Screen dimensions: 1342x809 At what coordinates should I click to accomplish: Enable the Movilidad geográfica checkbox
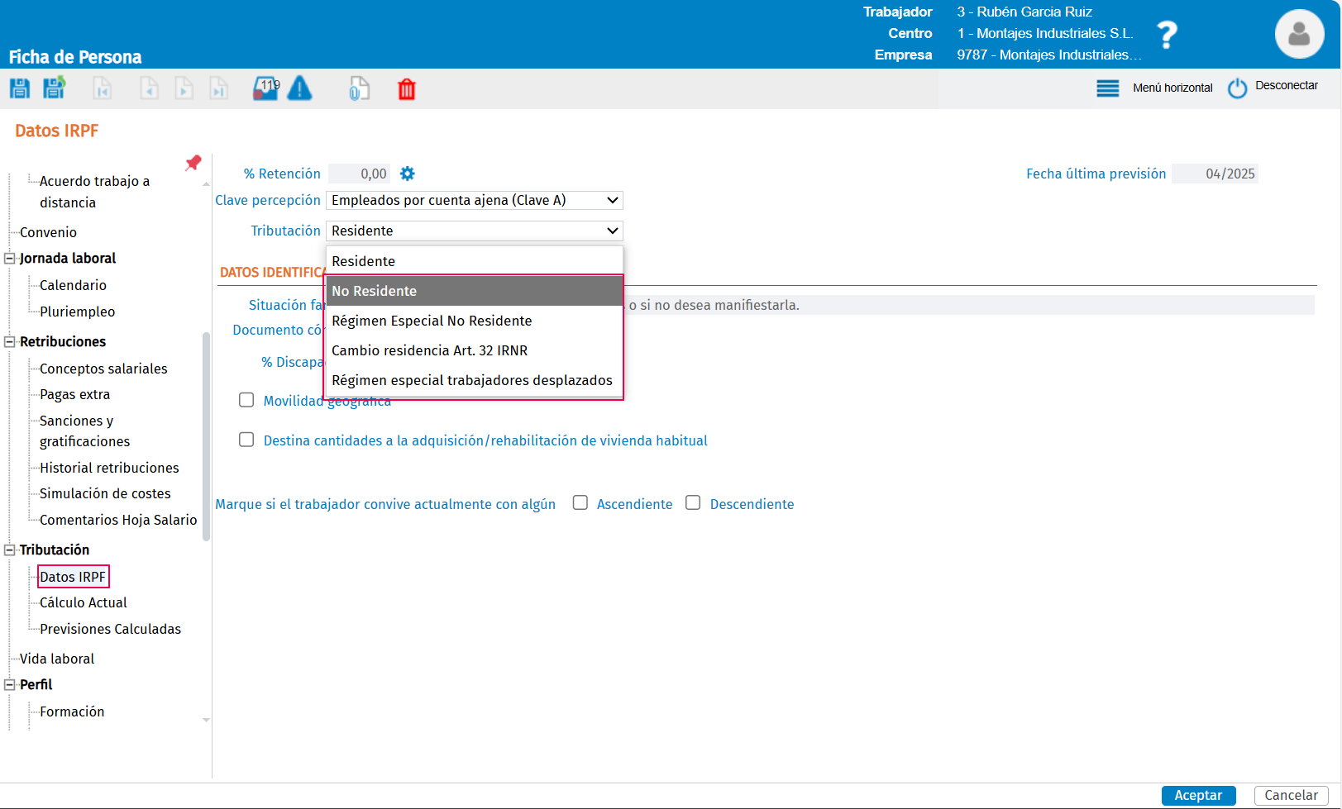coord(246,400)
